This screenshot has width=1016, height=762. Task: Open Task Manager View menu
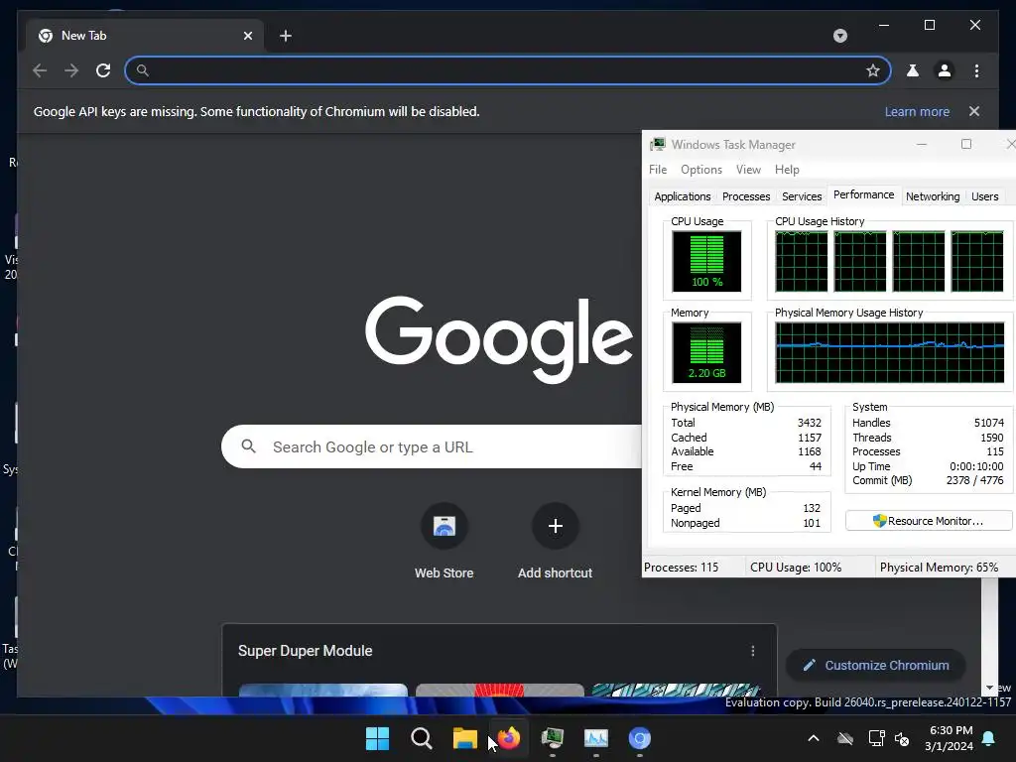(748, 170)
